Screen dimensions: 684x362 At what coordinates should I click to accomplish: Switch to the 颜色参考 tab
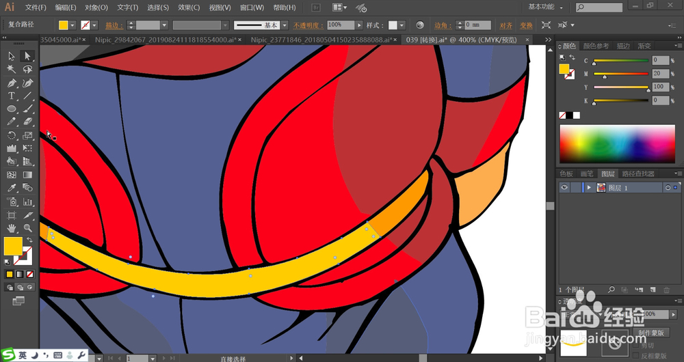pyautogui.click(x=596, y=46)
